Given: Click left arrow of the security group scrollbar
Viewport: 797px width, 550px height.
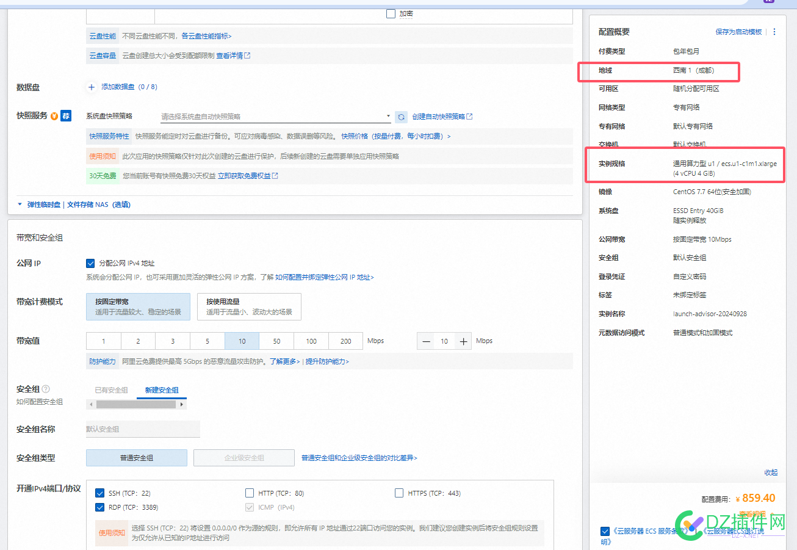Looking at the screenshot, I should 90,404.
